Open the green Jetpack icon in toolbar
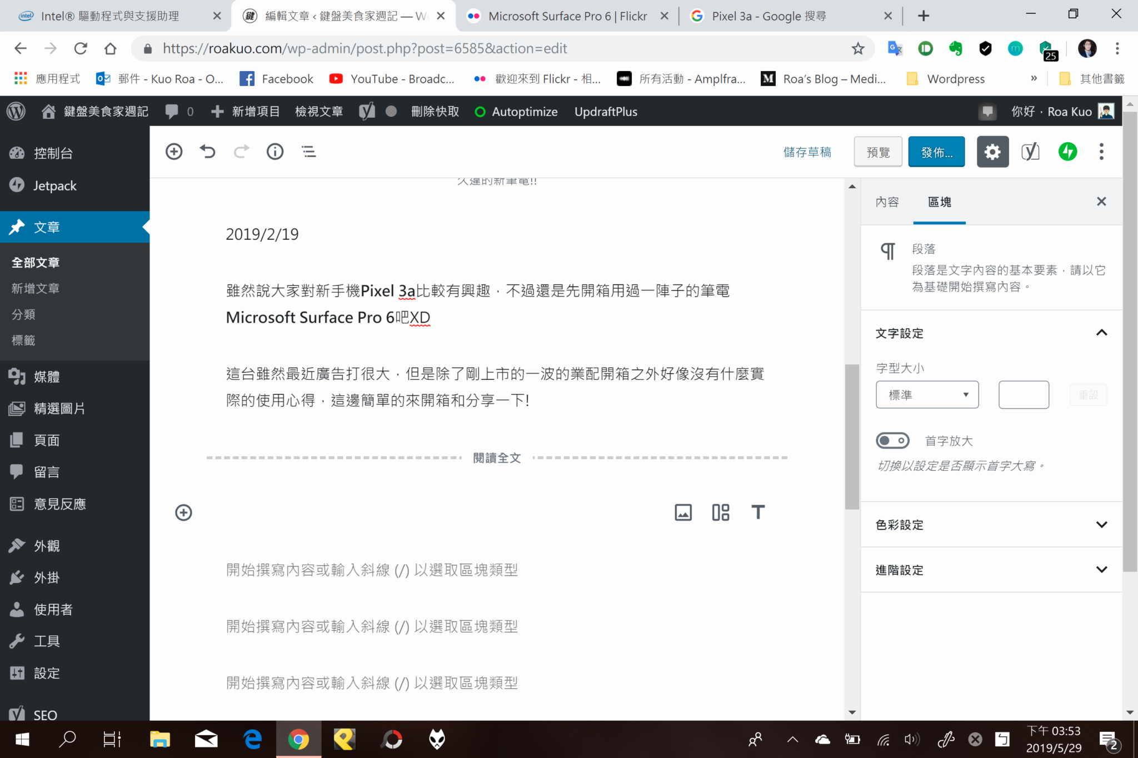 tap(1067, 152)
